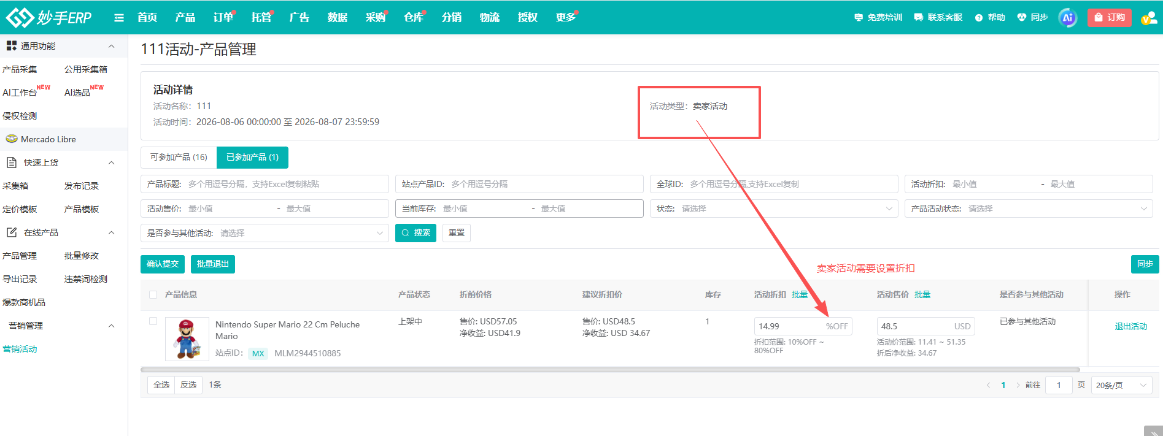Toggle the sidebar hamburger menu icon
This screenshot has width=1163, height=436.
click(x=119, y=18)
